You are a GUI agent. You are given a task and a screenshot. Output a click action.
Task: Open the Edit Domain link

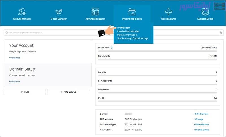coord(201,114)
